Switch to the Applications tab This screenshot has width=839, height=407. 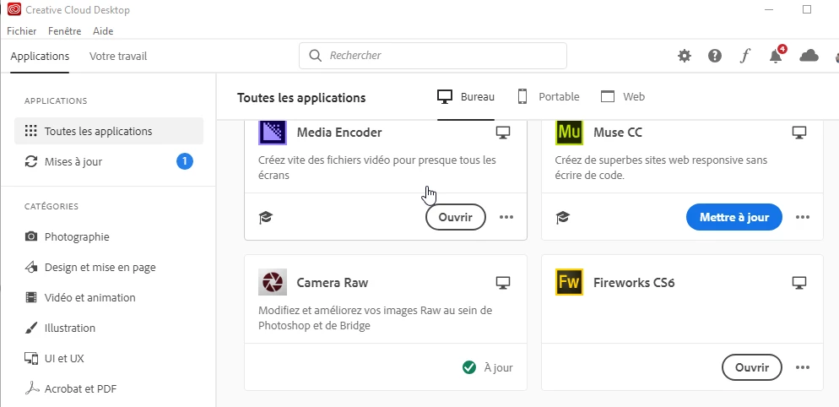click(x=40, y=57)
